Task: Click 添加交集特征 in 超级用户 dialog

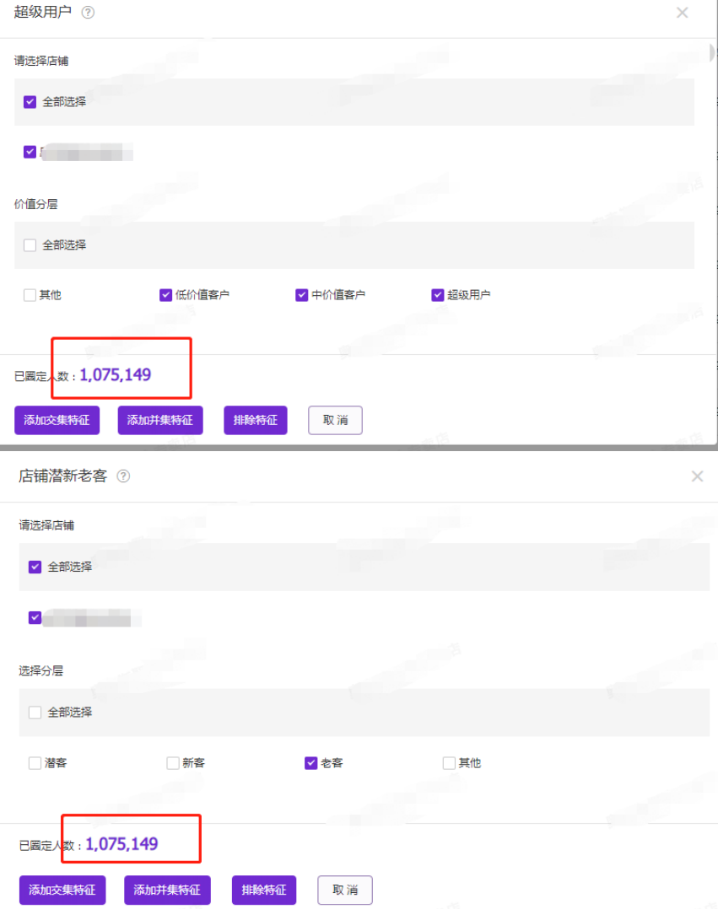Action: coord(57,420)
